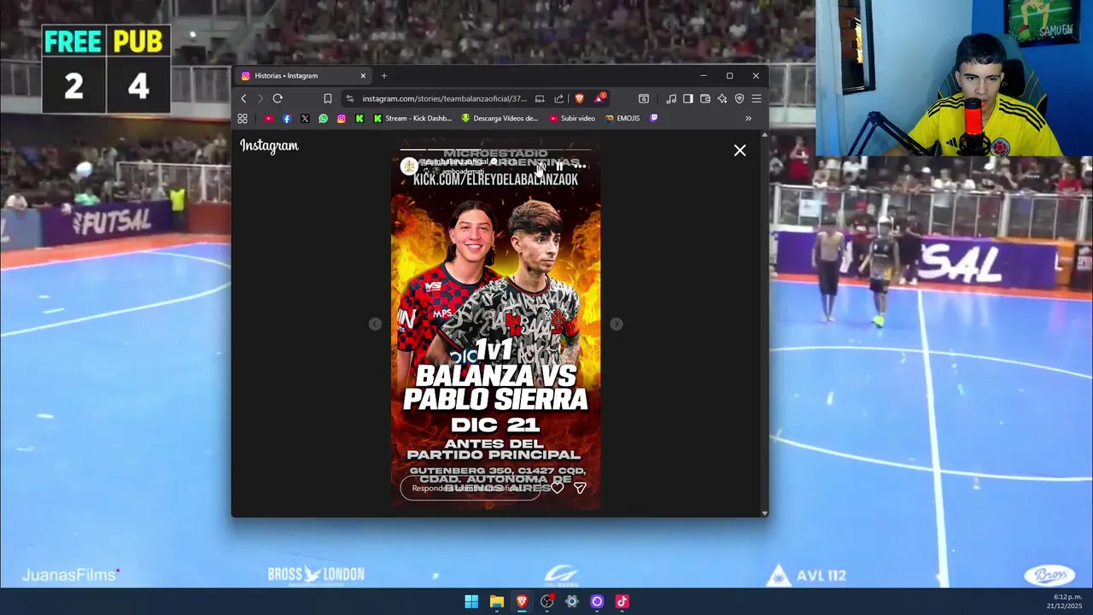Unmute the story audio
Screen dimensions: 1093x615
(540, 167)
